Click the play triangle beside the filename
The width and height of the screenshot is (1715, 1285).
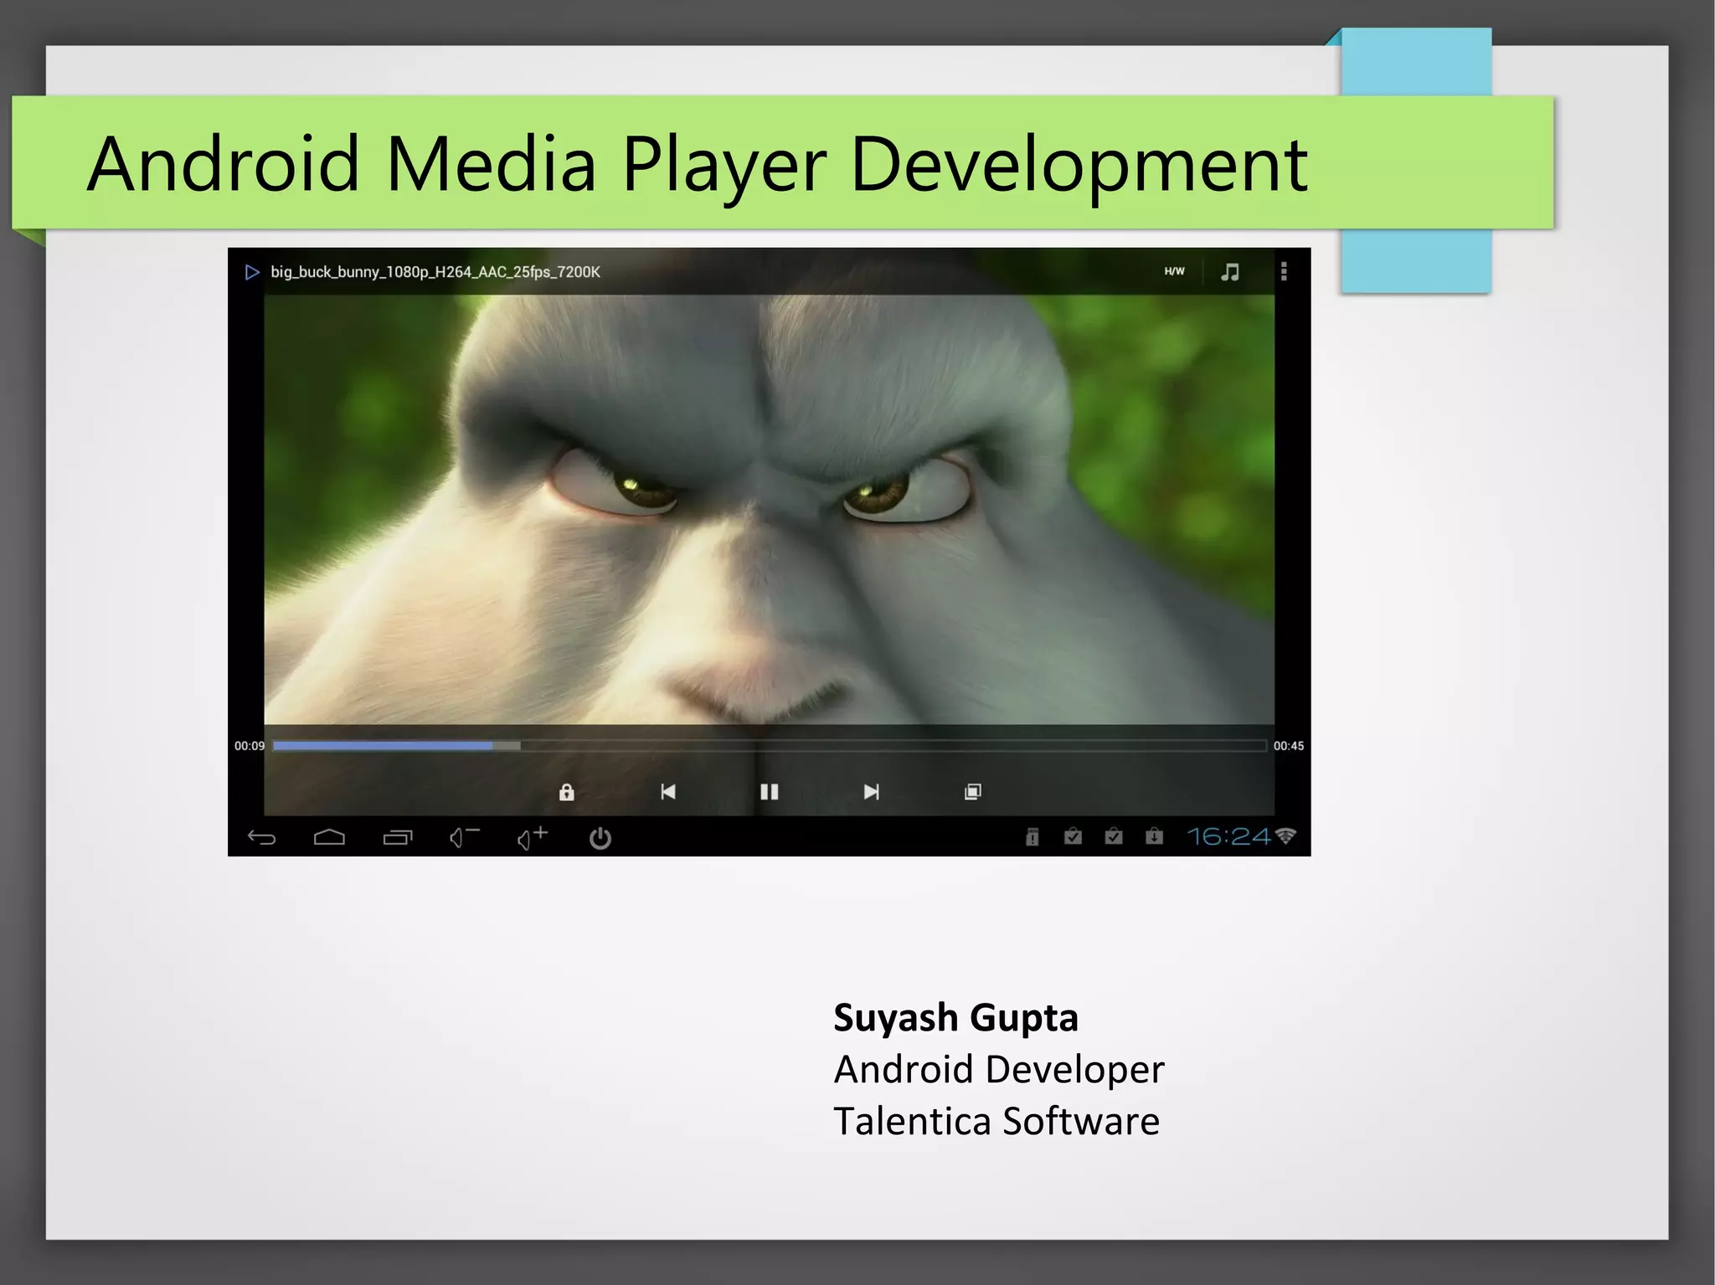point(251,272)
